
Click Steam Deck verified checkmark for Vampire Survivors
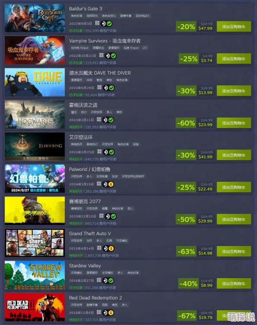pyautogui.click(x=114, y=56)
